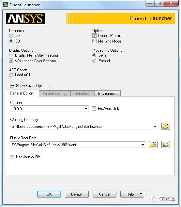Browse for the Fluent Root Path folder
181x207 pixels.
[x=153, y=145]
